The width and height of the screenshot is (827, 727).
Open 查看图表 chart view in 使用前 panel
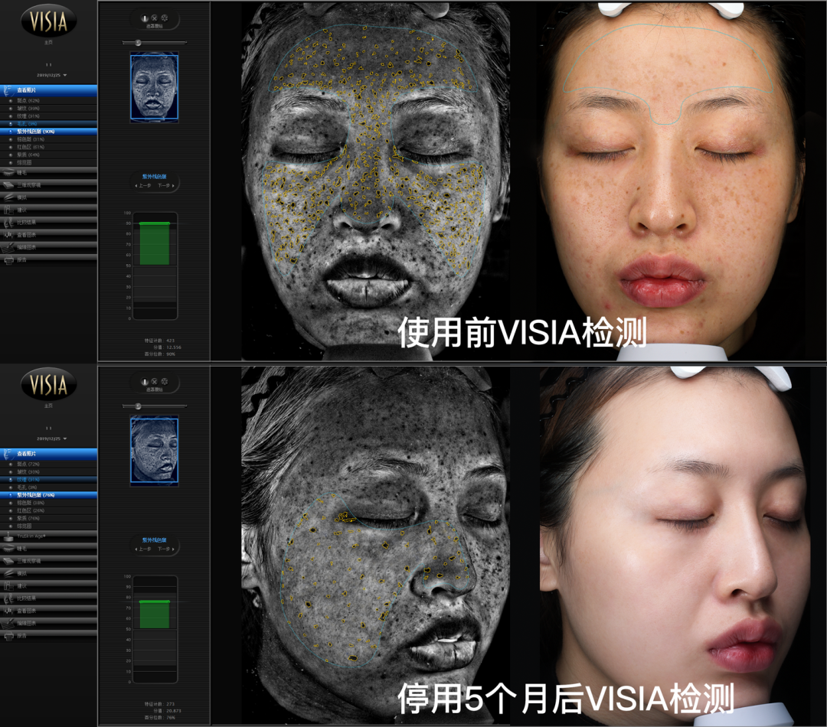pos(48,235)
